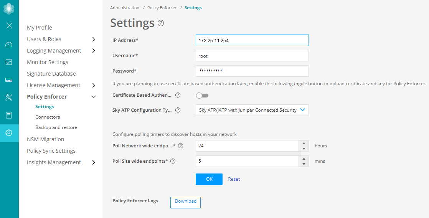Click the Administration gear icon
This screenshot has height=218, width=429.
click(9, 133)
